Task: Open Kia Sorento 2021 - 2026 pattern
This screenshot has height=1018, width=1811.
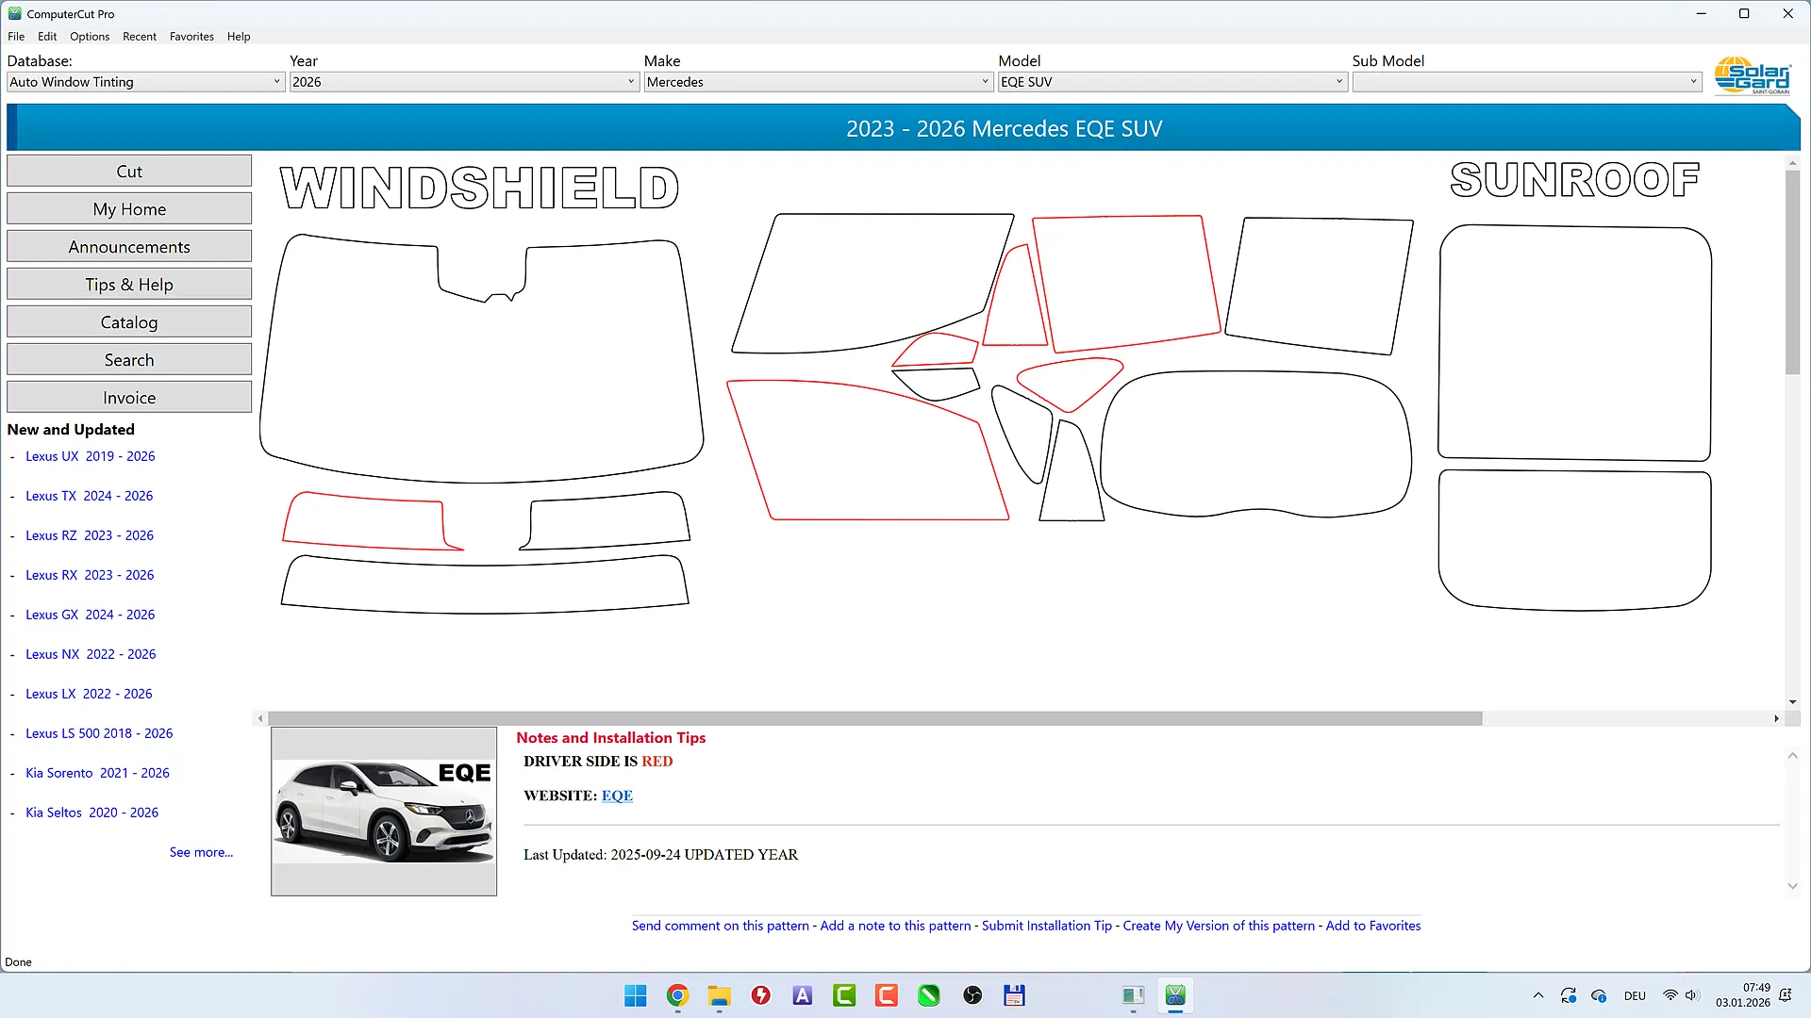Action: point(97,773)
